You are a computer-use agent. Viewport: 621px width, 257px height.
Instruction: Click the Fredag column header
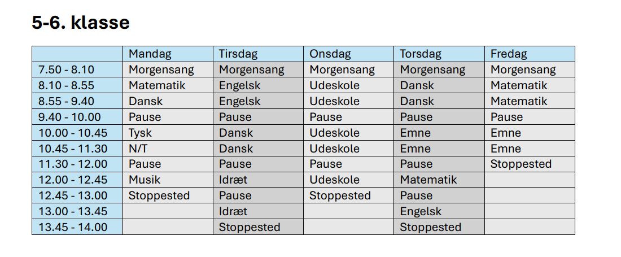click(529, 54)
